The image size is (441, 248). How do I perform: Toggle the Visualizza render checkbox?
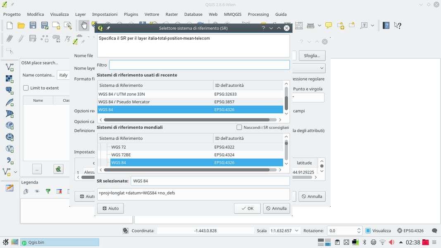point(368,231)
